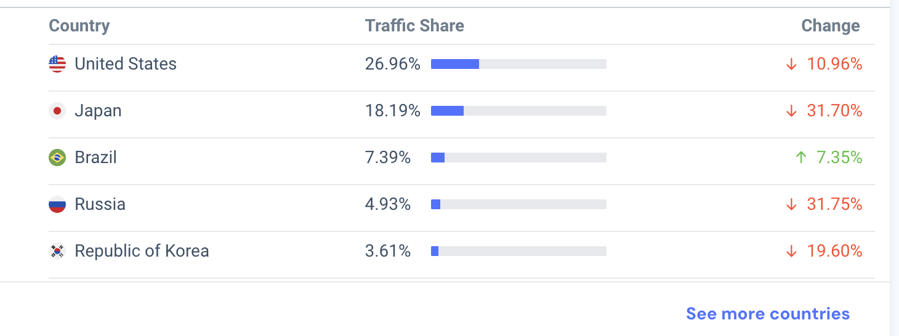Click the Brazil 7.39% traffic share value
This screenshot has height=336, width=899.
(x=388, y=158)
